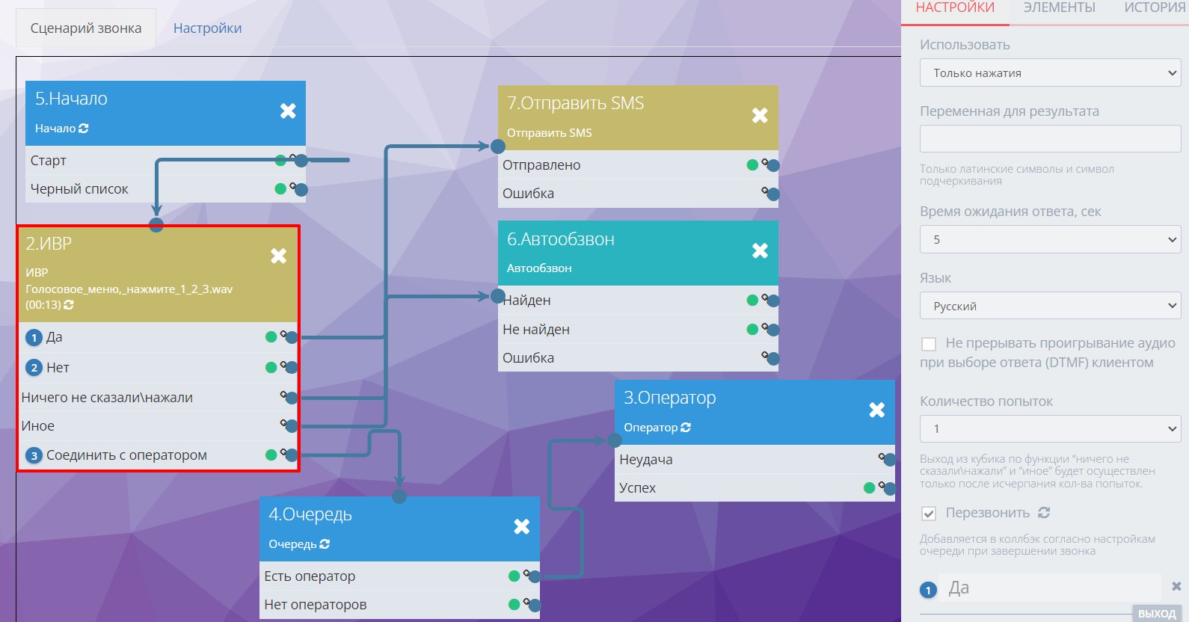Open the Настройки tab near Сценарий звонка
Image resolution: width=1189 pixels, height=622 pixels.
click(x=207, y=28)
